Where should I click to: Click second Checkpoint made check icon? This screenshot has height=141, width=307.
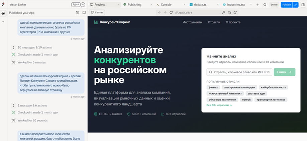13,113
